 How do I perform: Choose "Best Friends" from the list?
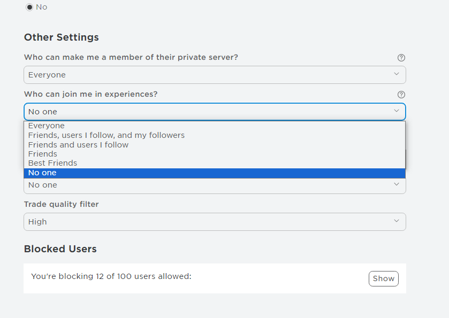coord(52,163)
